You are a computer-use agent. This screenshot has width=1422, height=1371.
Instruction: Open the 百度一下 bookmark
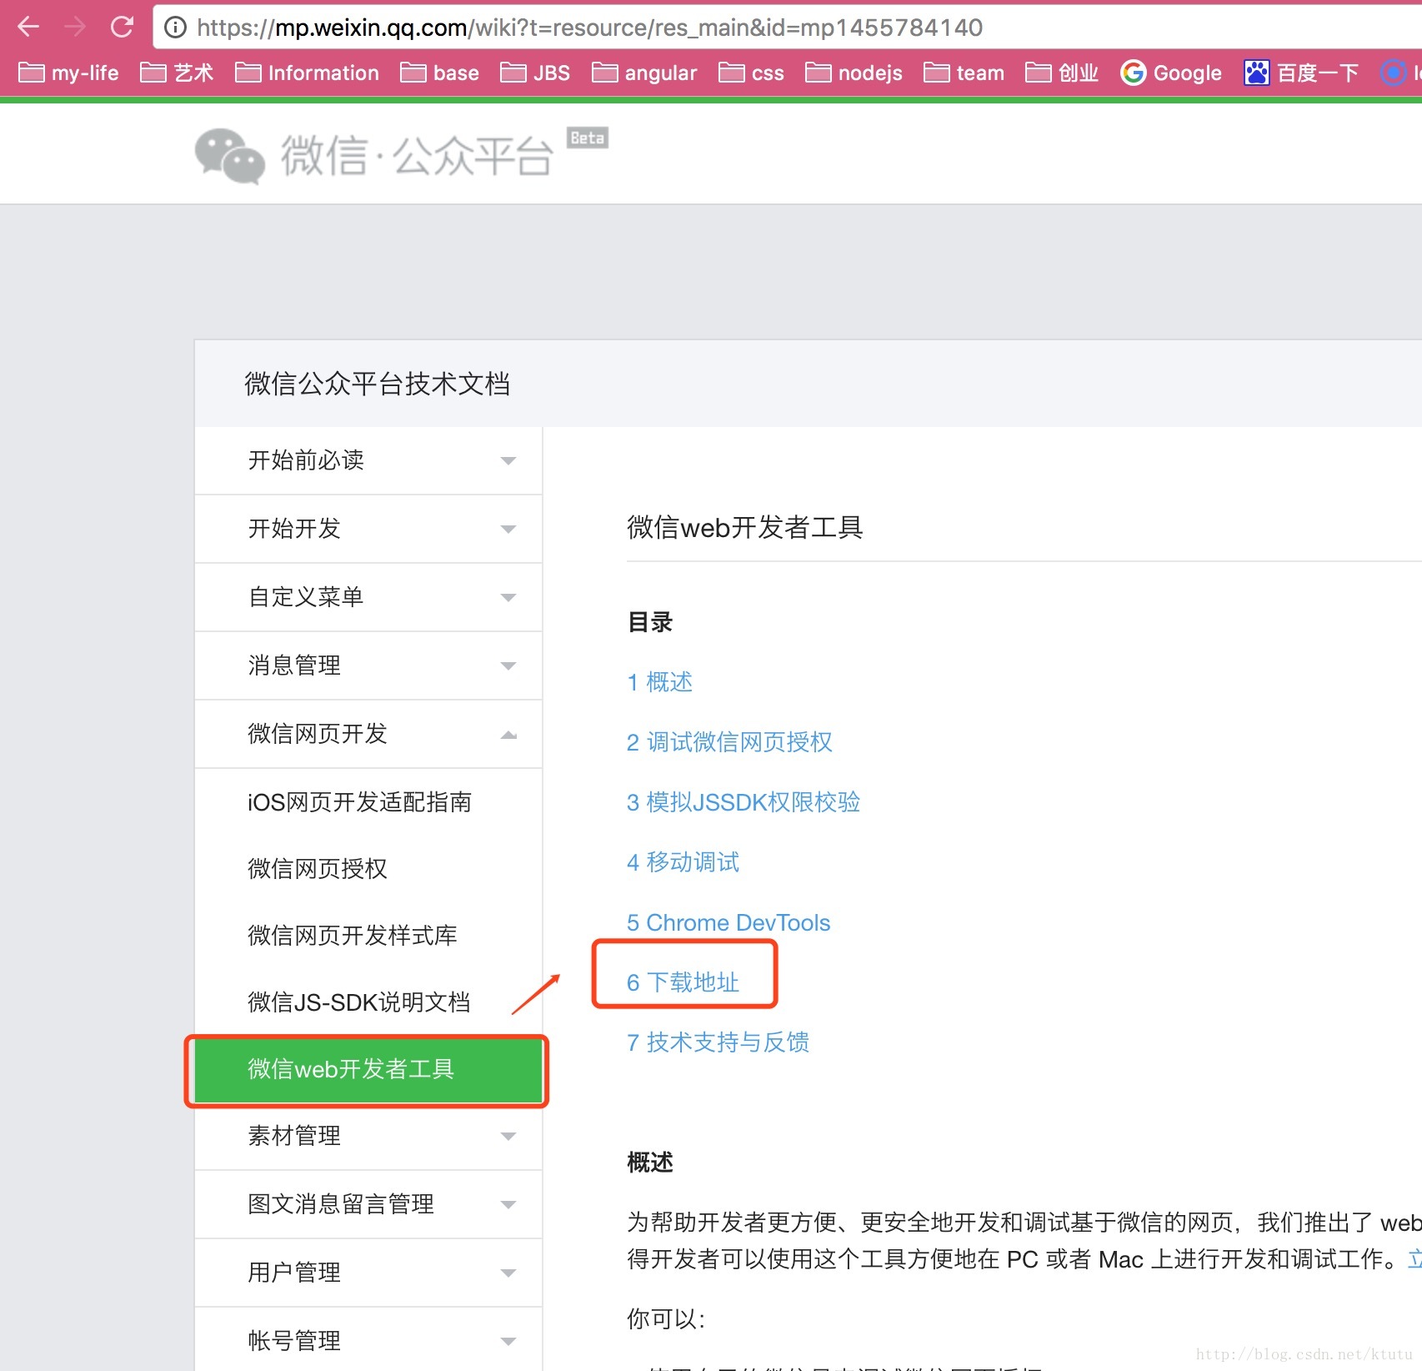[1301, 73]
